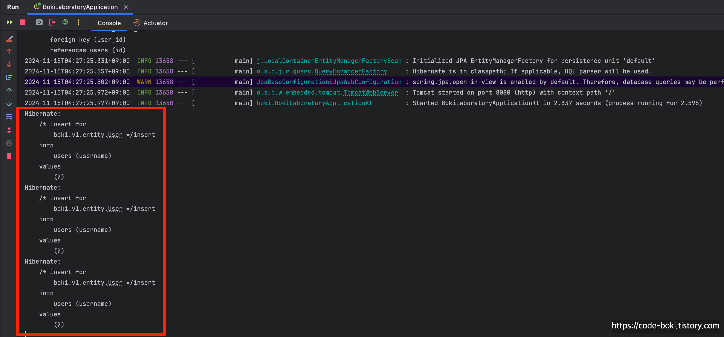The height and width of the screenshot is (337, 724).
Task: Click the camera thread dump icon
Action: pos(39,22)
